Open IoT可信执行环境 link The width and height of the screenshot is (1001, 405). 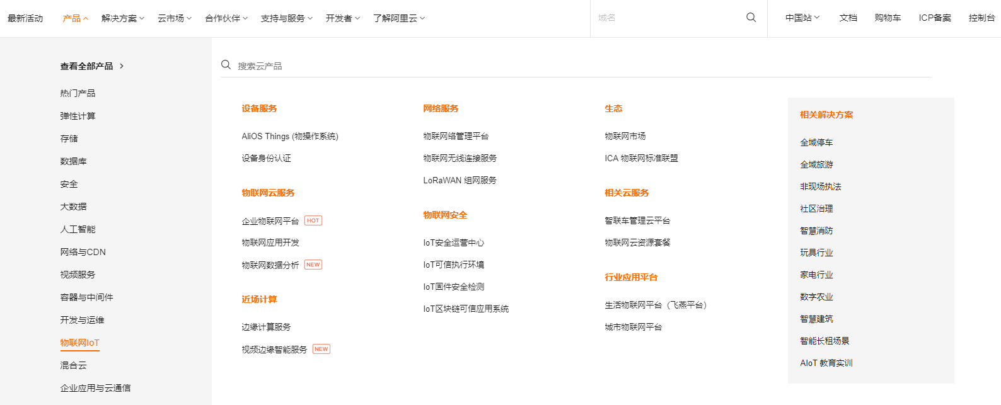click(454, 265)
